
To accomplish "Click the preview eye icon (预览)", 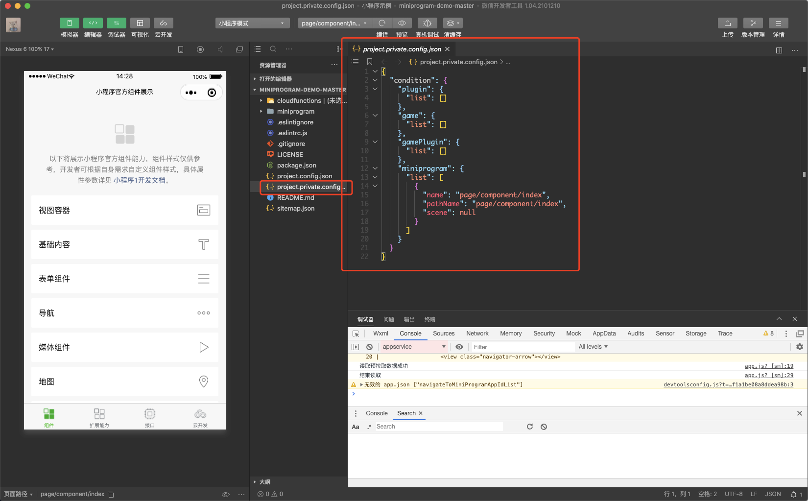I will 402,23.
